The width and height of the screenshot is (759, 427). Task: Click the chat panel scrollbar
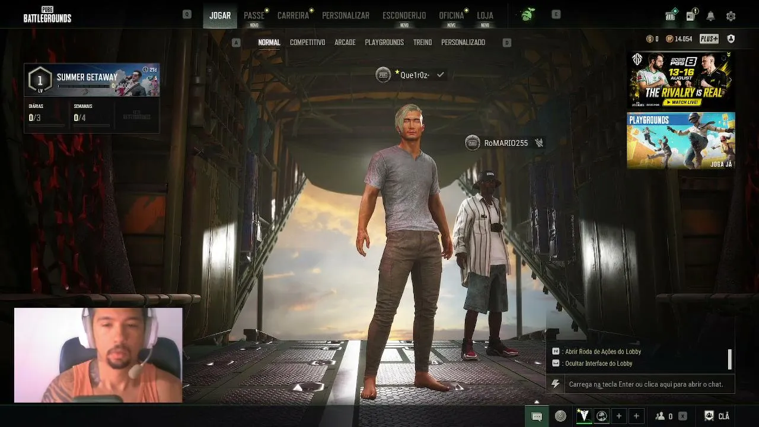point(730,359)
